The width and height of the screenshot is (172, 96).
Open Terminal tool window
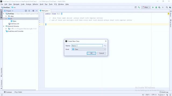8,92
